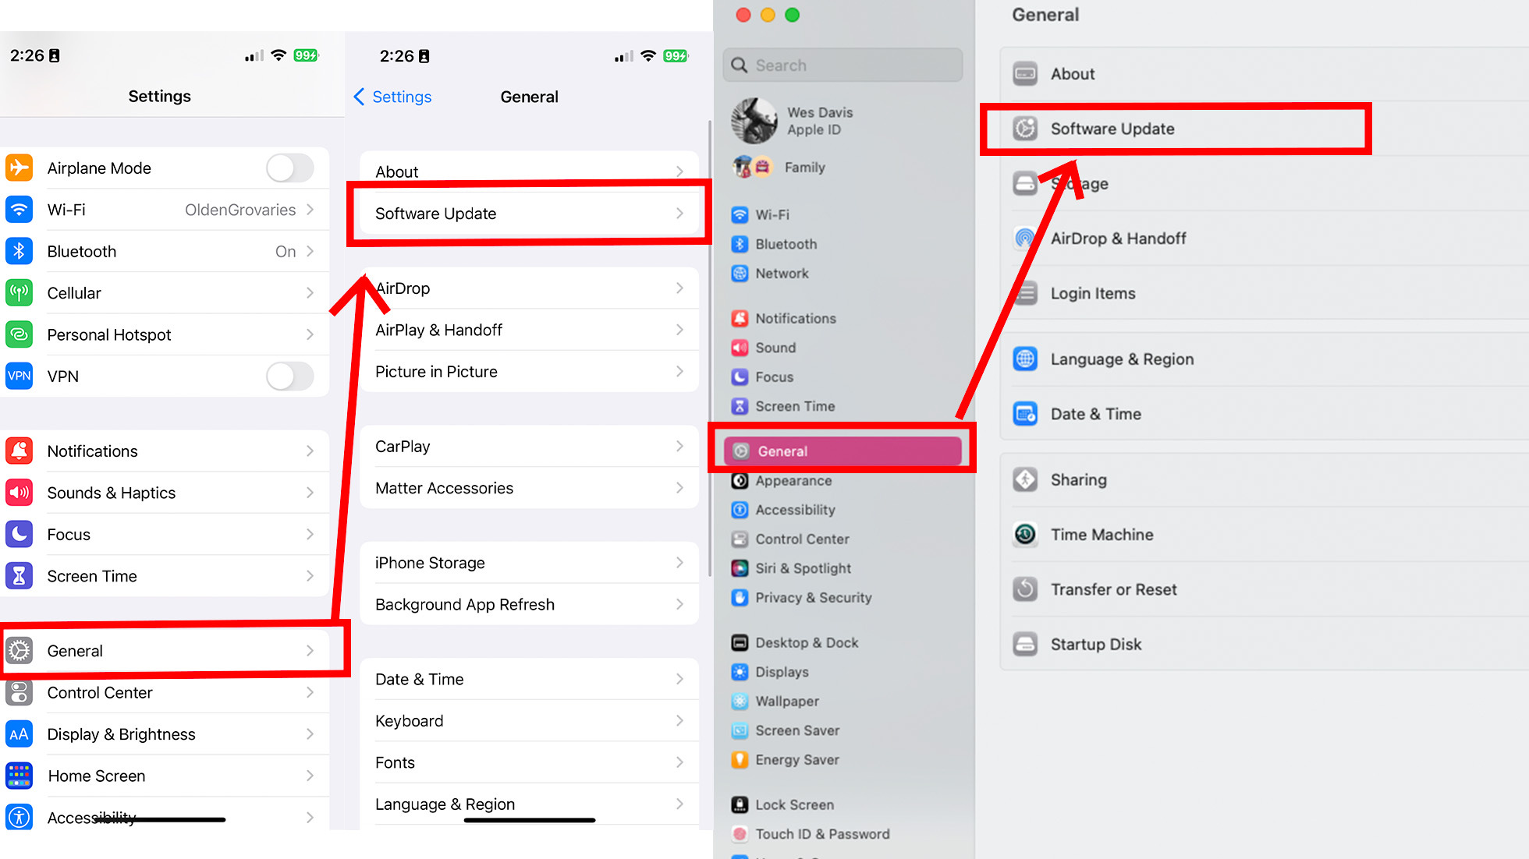Expand the Personal Hotspot row
This screenshot has width=1529, height=859.
click(x=310, y=334)
